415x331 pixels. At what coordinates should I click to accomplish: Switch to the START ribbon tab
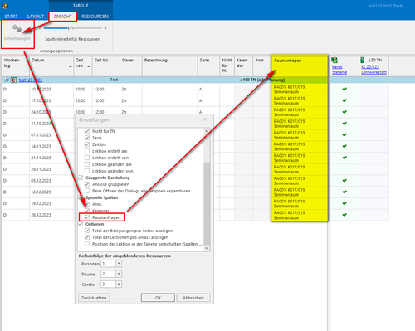point(11,17)
